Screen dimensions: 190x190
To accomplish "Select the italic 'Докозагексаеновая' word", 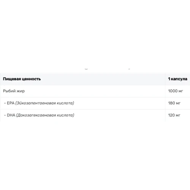I will [x=36, y=115].
